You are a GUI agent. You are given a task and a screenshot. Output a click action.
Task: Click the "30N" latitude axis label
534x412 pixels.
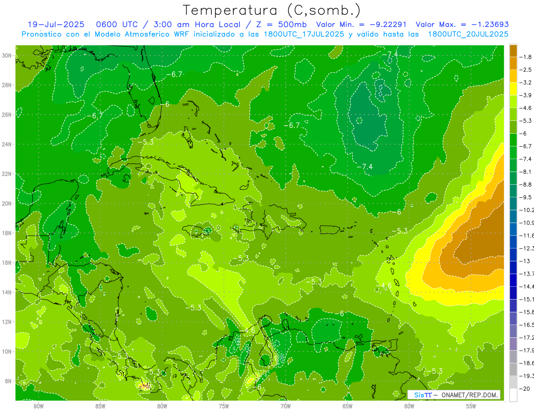7,56
